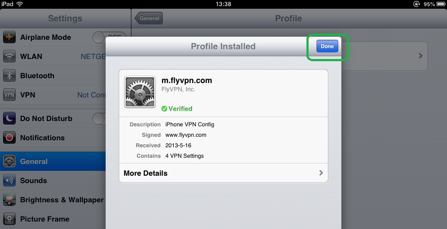Tap the Sounds speaker icon
447x229 pixels.
pos(10,180)
